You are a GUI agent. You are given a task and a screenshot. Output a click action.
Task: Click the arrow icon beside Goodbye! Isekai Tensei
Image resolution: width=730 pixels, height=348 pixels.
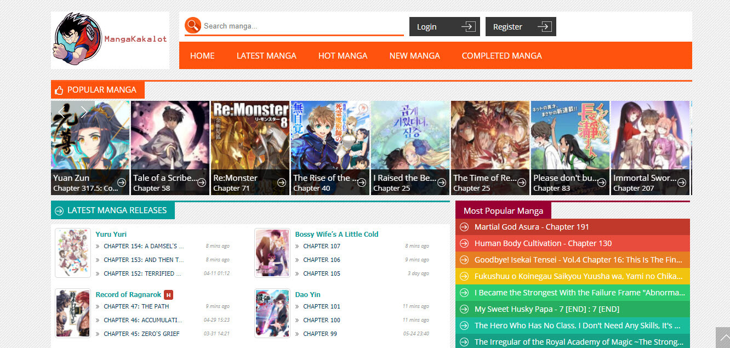464,260
